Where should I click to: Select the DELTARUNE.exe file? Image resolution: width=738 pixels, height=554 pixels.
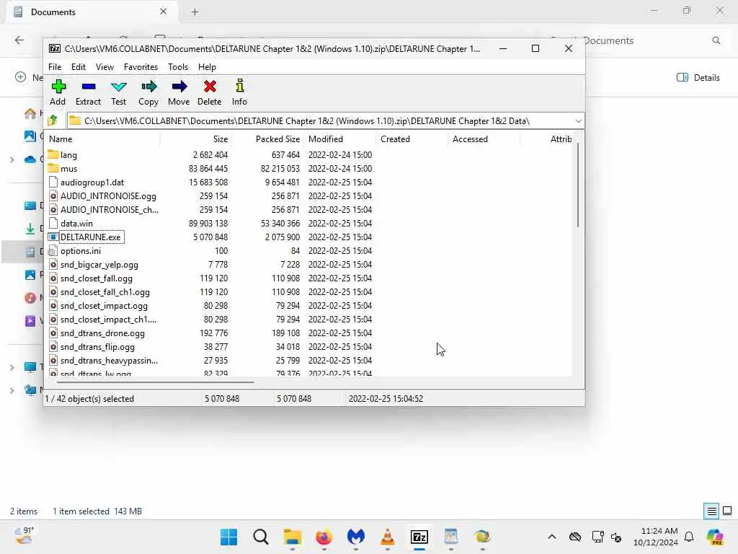coord(90,237)
